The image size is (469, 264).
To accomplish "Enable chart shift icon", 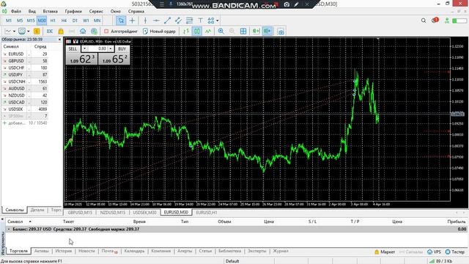I will (x=267, y=32).
